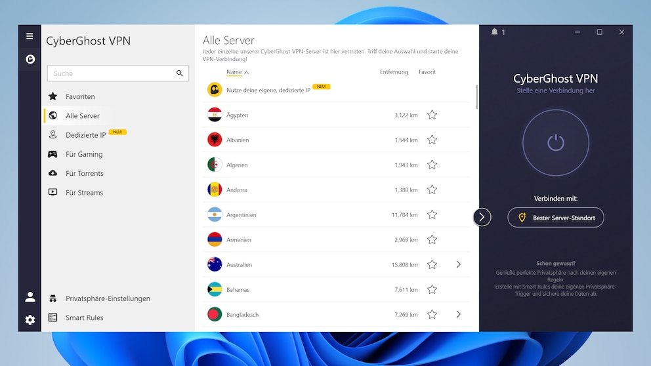Click the dedicated IP ghost icon
The width and height of the screenshot is (651, 366).
point(215,90)
